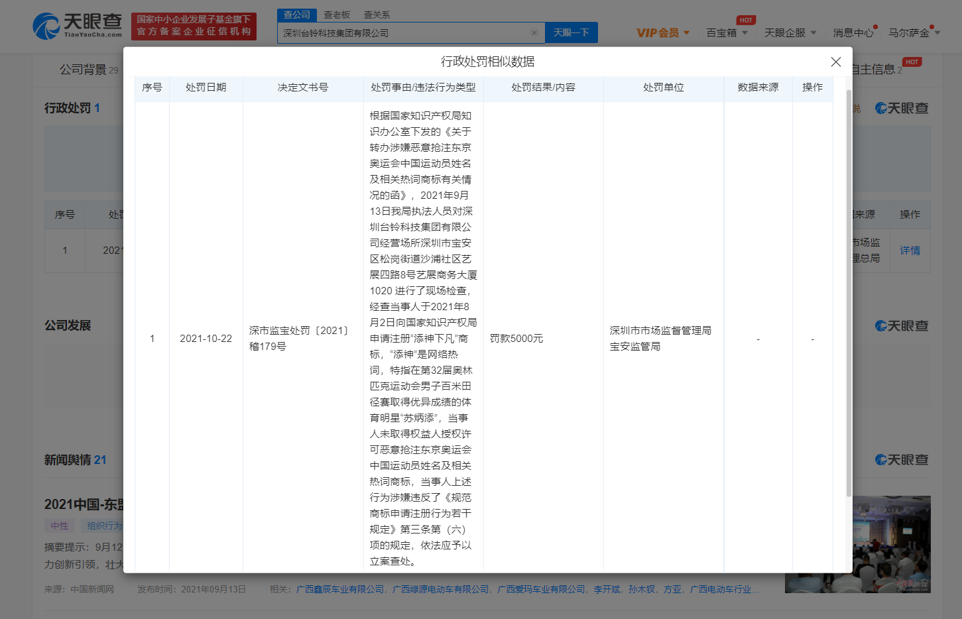Select the 新闻舆情 section heading

point(75,460)
